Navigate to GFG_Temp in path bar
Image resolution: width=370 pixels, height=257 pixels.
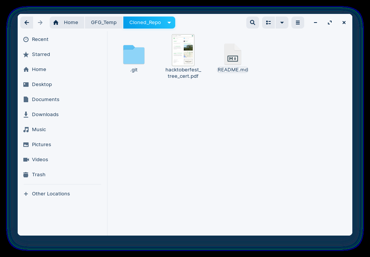tap(104, 23)
